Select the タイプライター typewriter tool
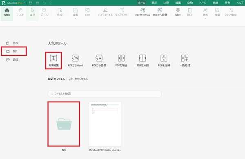 tap(122, 12)
